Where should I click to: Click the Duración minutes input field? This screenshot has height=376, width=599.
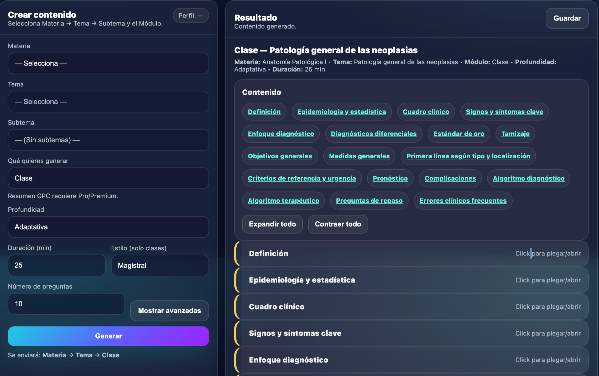click(56, 265)
